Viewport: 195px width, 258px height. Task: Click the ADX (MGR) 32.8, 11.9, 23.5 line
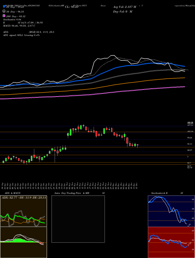[28, 32]
